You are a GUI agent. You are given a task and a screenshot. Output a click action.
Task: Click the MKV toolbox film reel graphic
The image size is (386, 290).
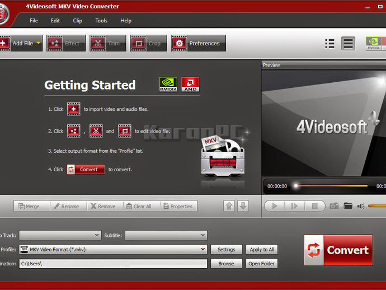tap(223, 156)
